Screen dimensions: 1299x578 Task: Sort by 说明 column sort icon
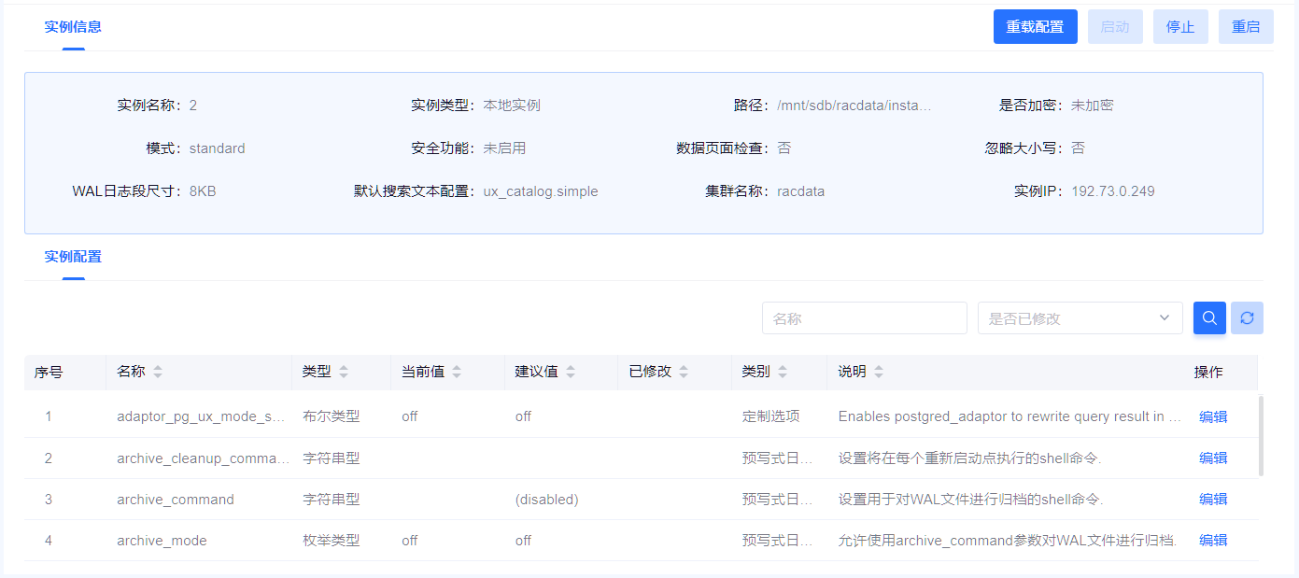pos(879,372)
